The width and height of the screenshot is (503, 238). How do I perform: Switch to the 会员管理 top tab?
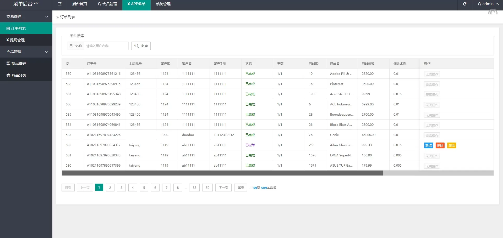click(x=107, y=4)
